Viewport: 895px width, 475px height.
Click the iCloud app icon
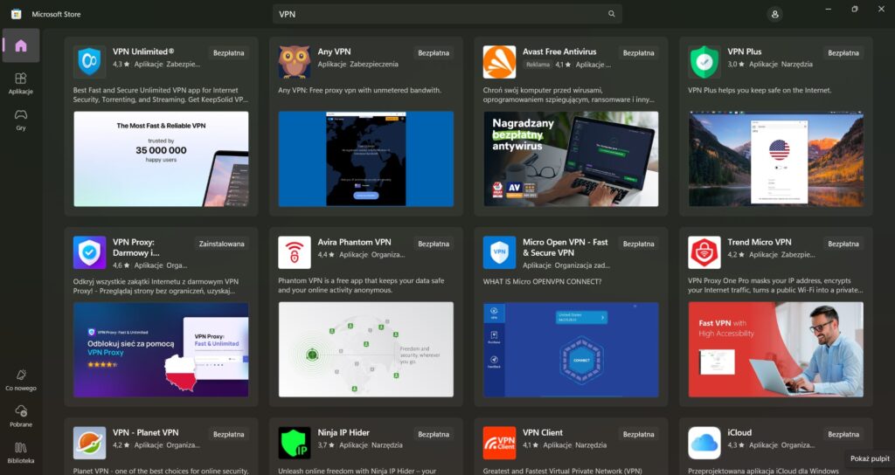tap(704, 443)
